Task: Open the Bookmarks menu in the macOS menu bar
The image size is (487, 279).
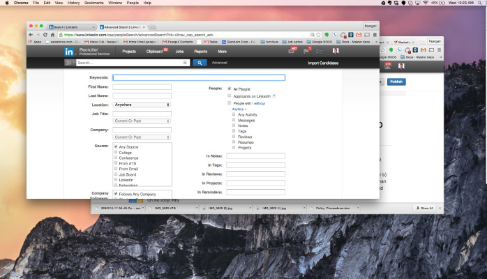Action: [x=94, y=3]
